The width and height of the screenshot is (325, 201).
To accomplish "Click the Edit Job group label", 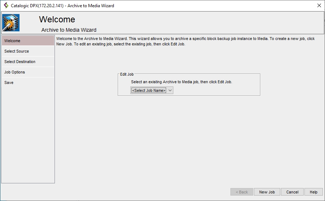I will (127, 74).
